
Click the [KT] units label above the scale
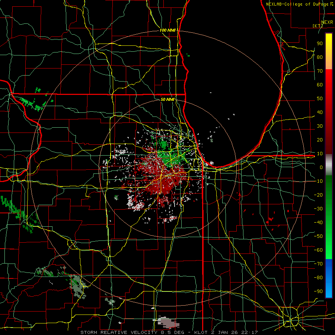coord(318,26)
